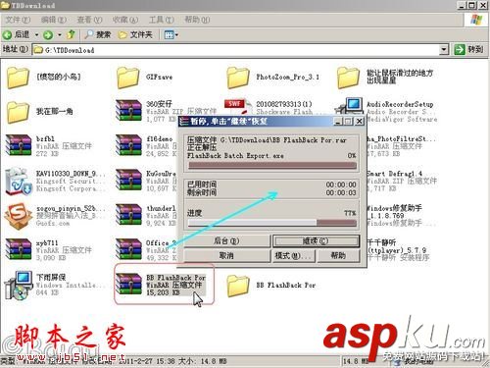Open the Search (搜索) toolbar button

point(98,34)
